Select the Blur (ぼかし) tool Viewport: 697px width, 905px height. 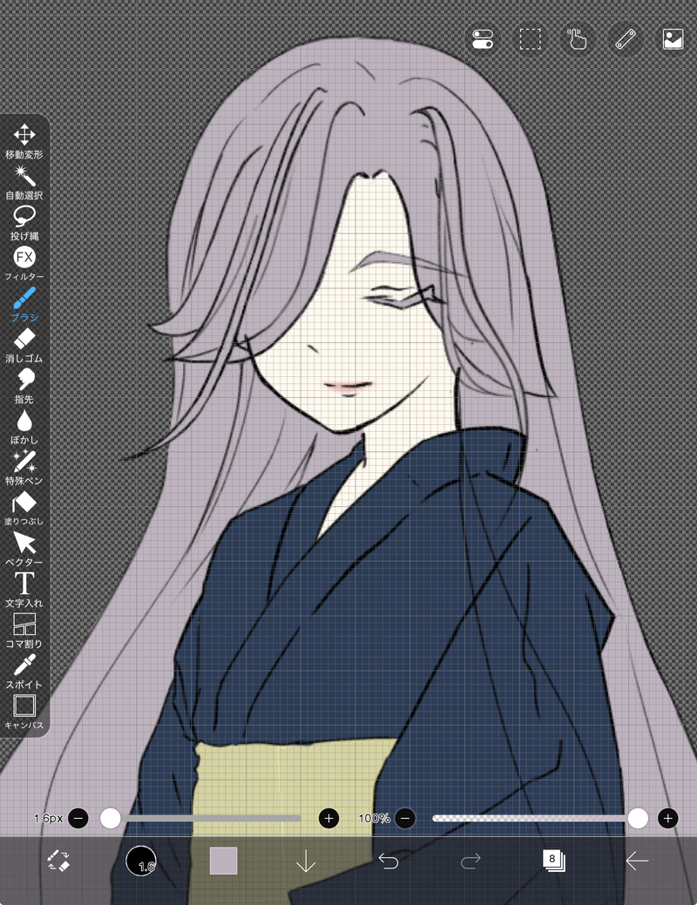(x=24, y=427)
